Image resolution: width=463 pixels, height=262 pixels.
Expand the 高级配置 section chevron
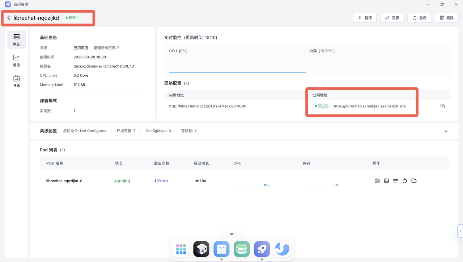[446, 131]
